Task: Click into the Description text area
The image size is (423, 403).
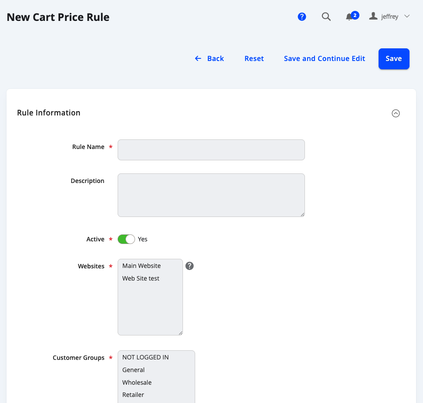Action: pyautogui.click(x=211, y=195)
